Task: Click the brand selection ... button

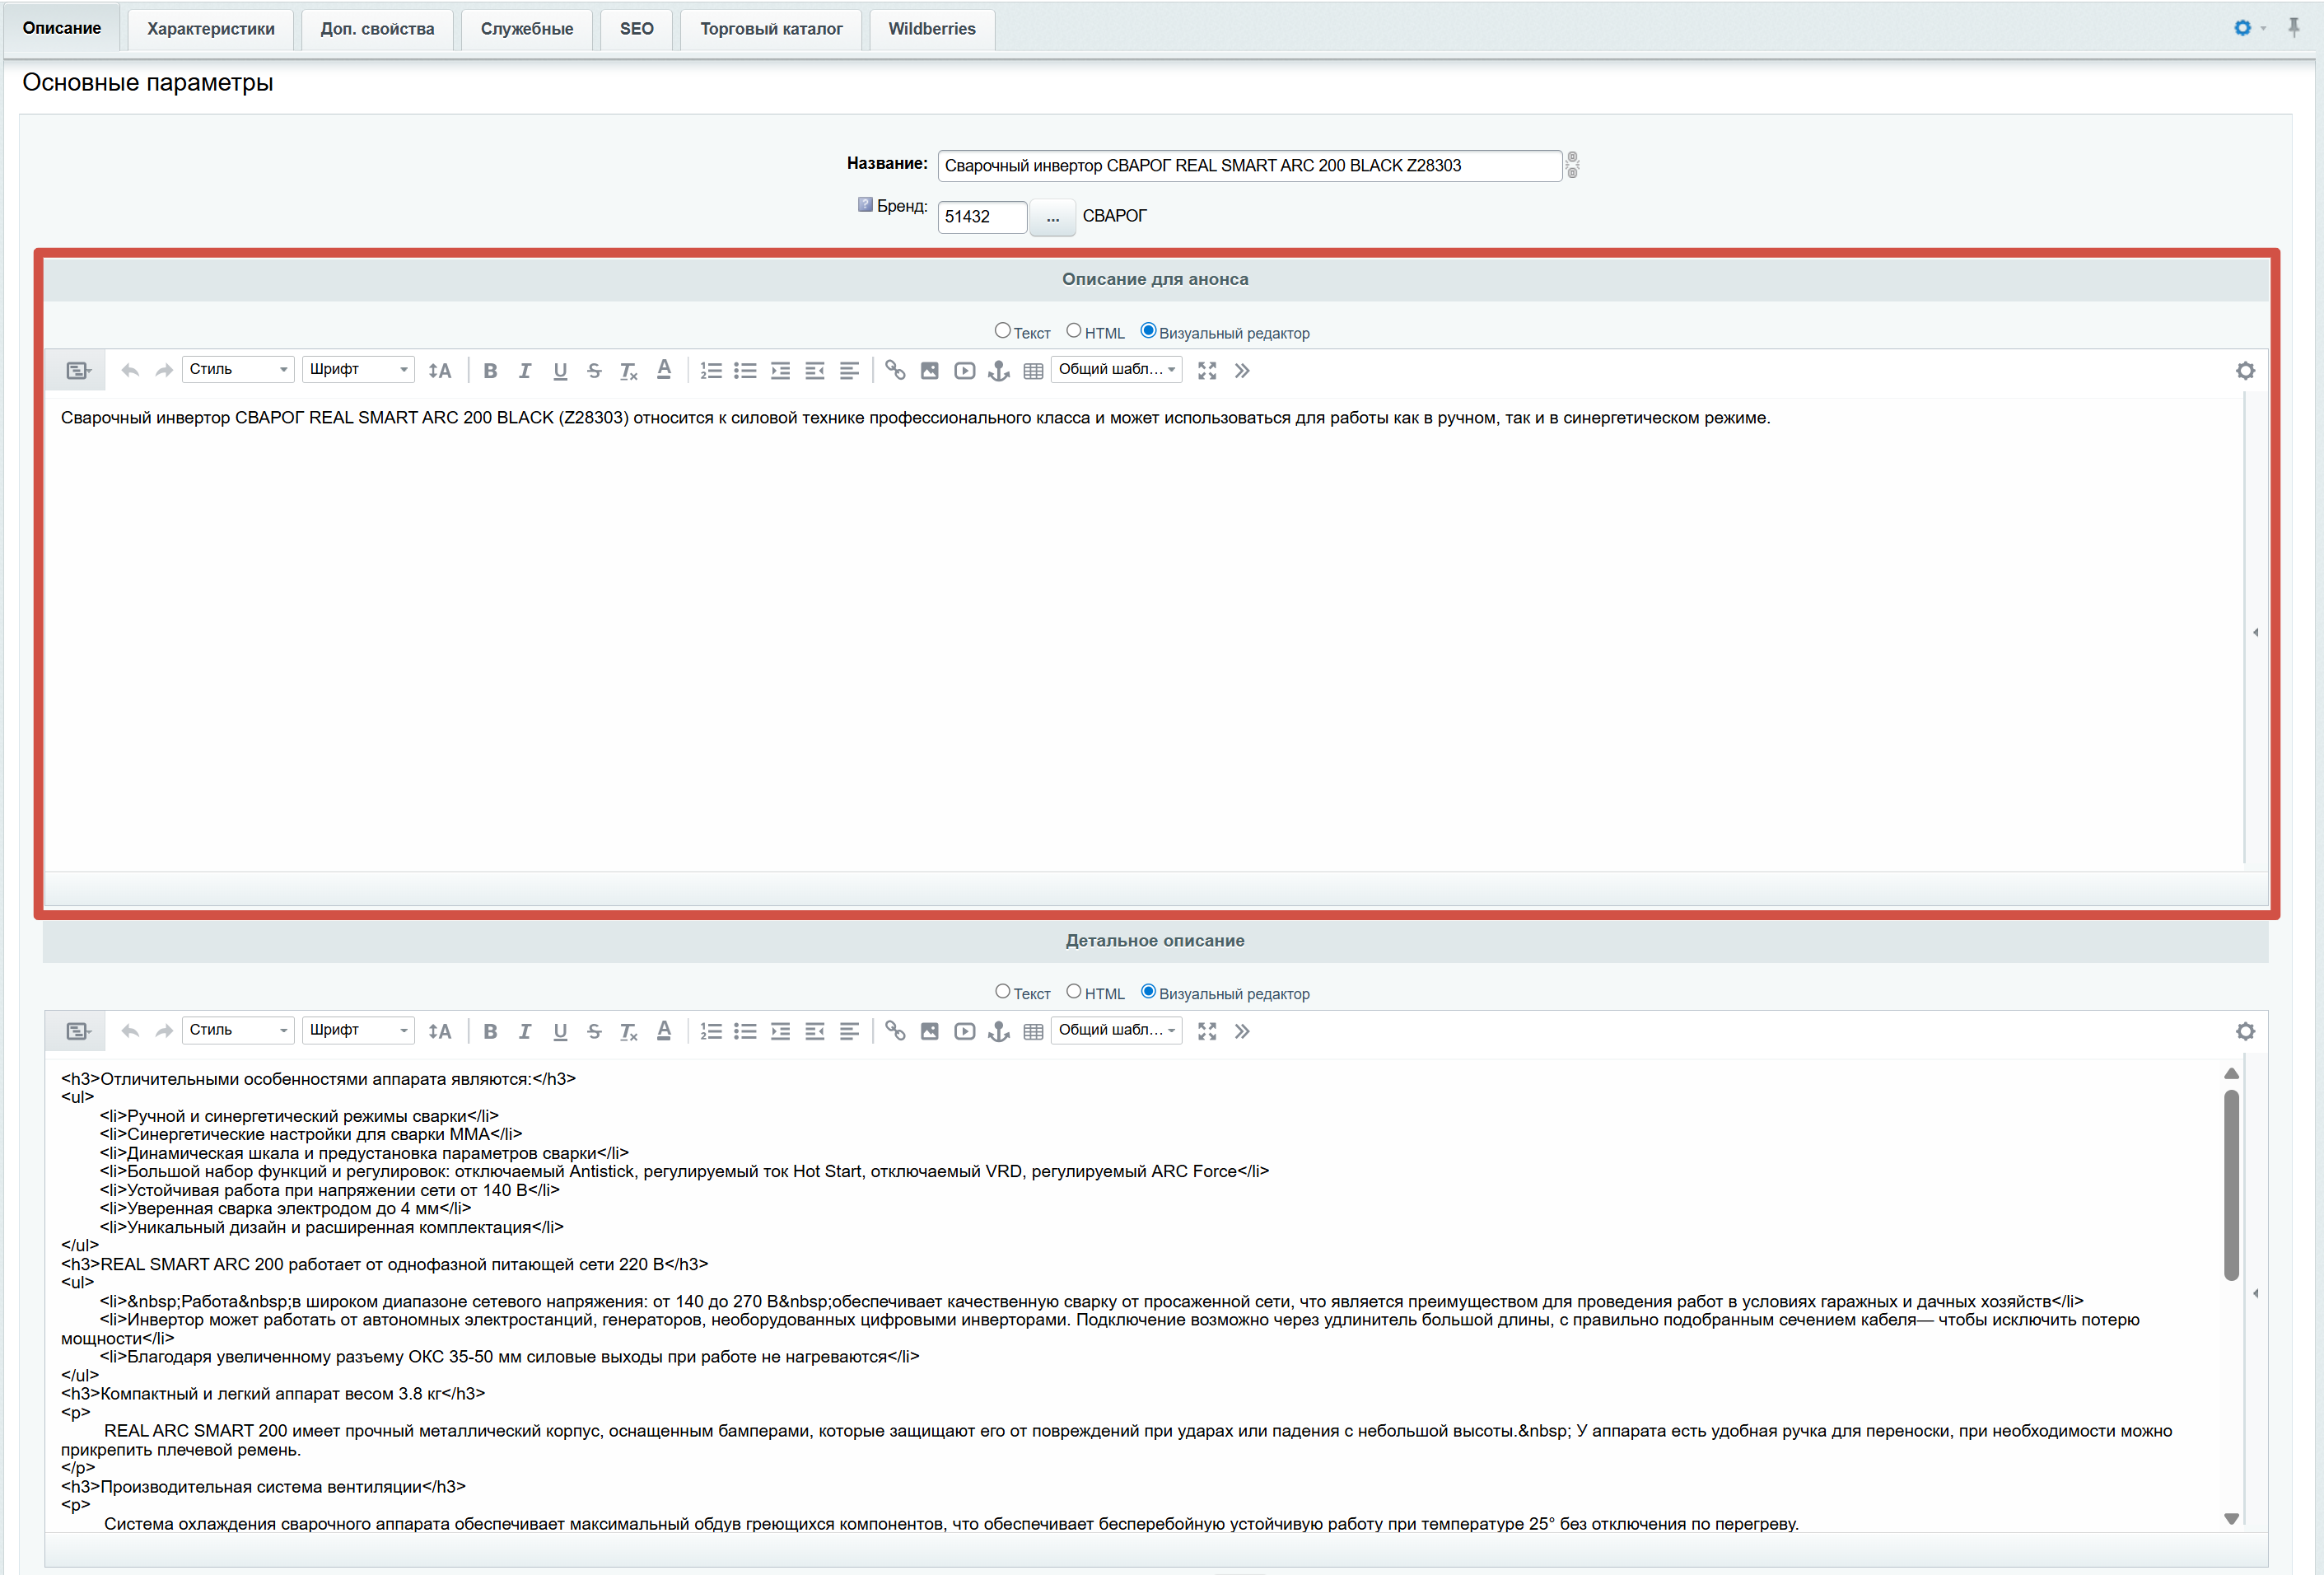Action: click(x=1052, y=217)
